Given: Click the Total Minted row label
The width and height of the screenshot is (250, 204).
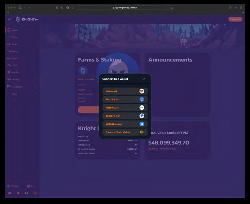Looking at the screenshot, I should pos(84,140).
